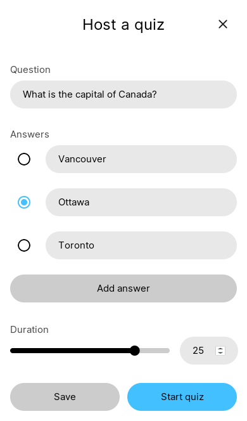
Task: Close the Host a quiz dialog
Action: click(223, 24)
